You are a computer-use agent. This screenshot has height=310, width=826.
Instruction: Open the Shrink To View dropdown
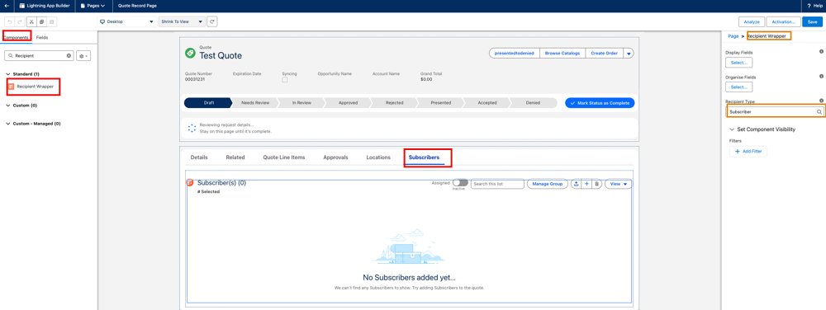point(183,21)
